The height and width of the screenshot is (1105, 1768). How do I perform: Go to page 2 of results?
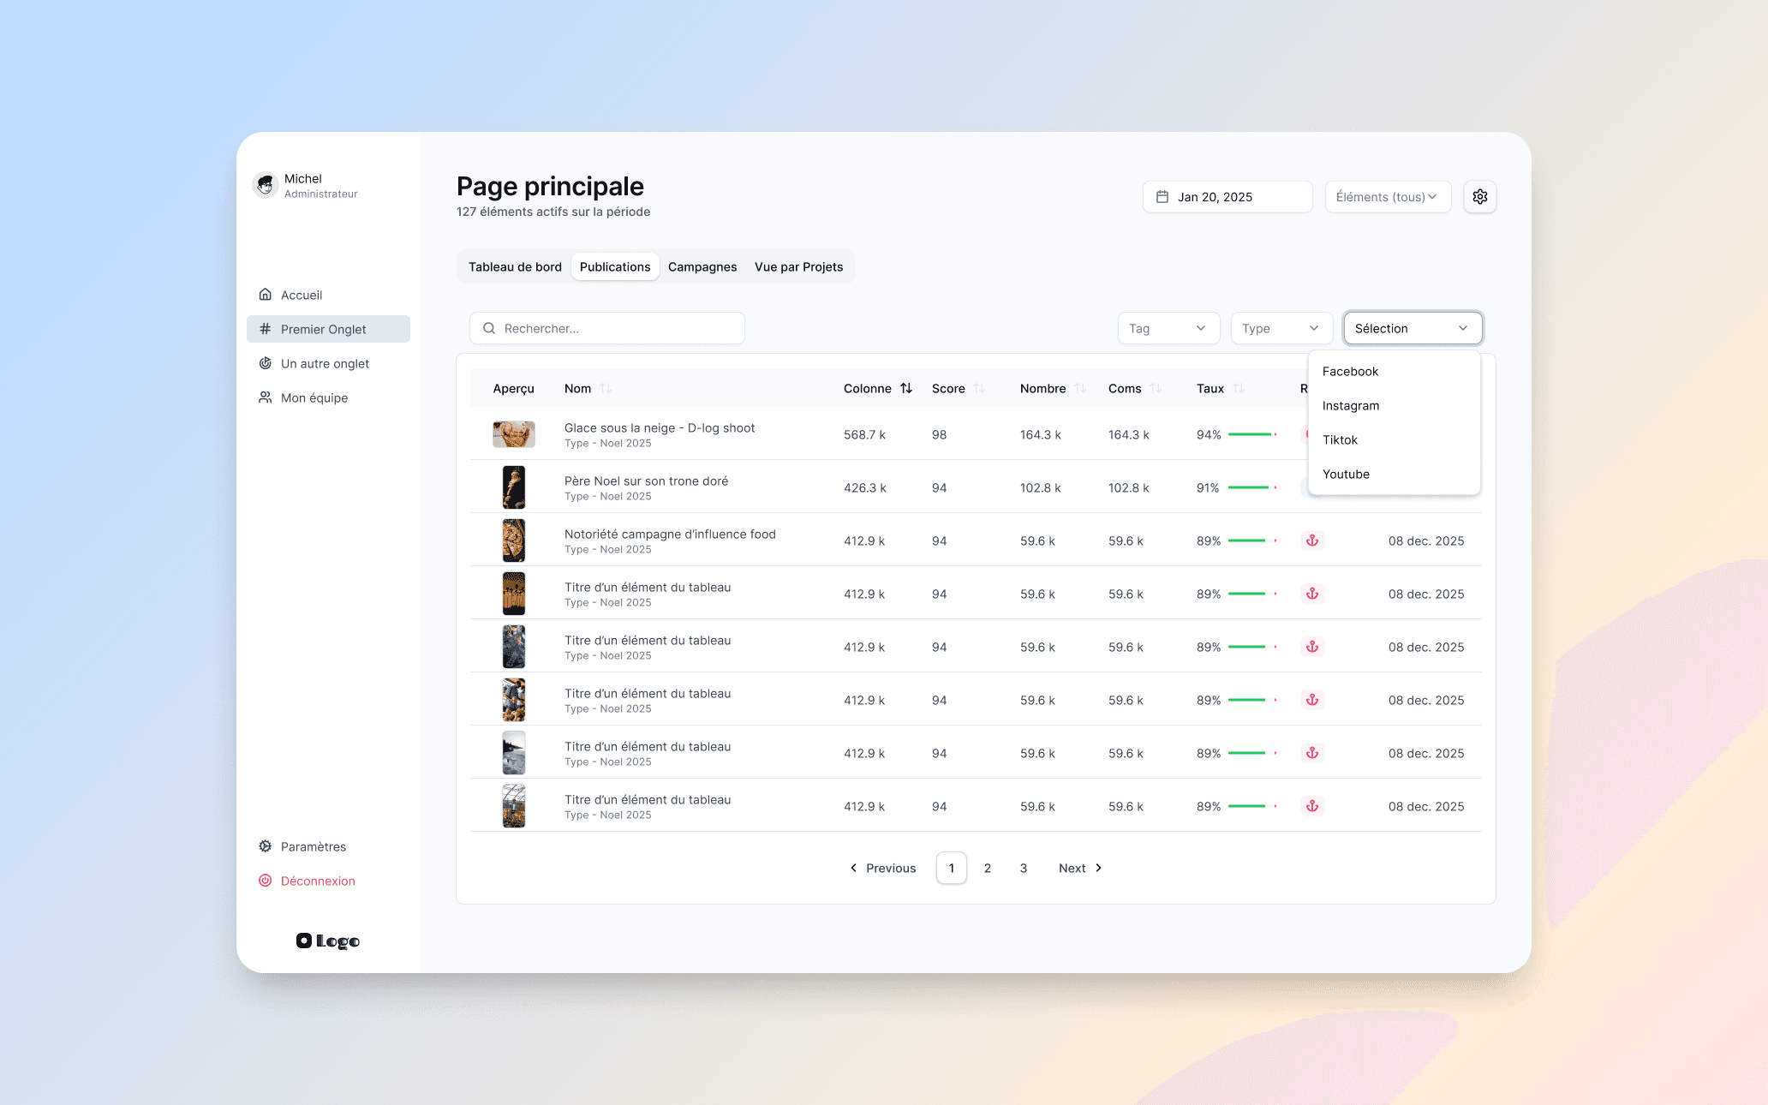click(x=988, y=868)
